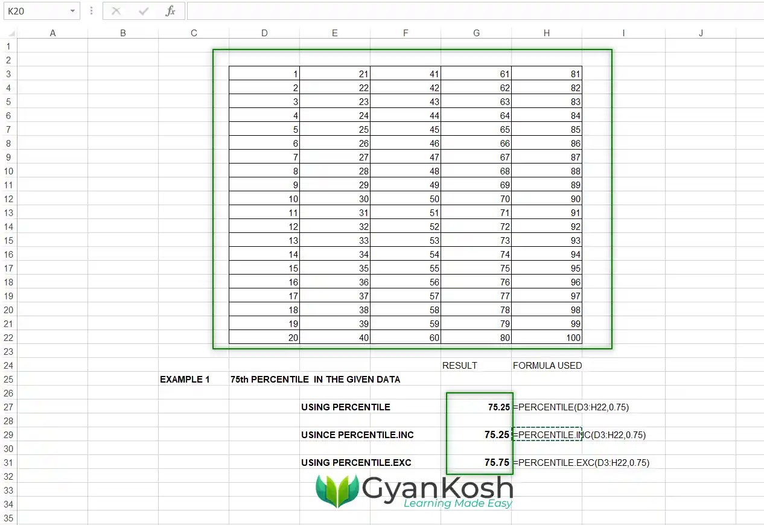Viewport: 764px width, 525px height.
Task: Click the USING PERCENTILE.EXC label cell
Action: click(356, 463)
